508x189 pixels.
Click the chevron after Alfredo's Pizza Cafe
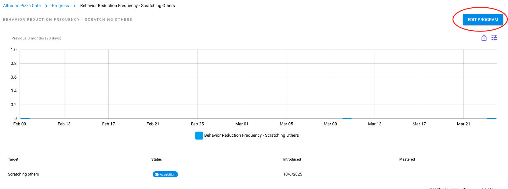click(x=46, y=6)
